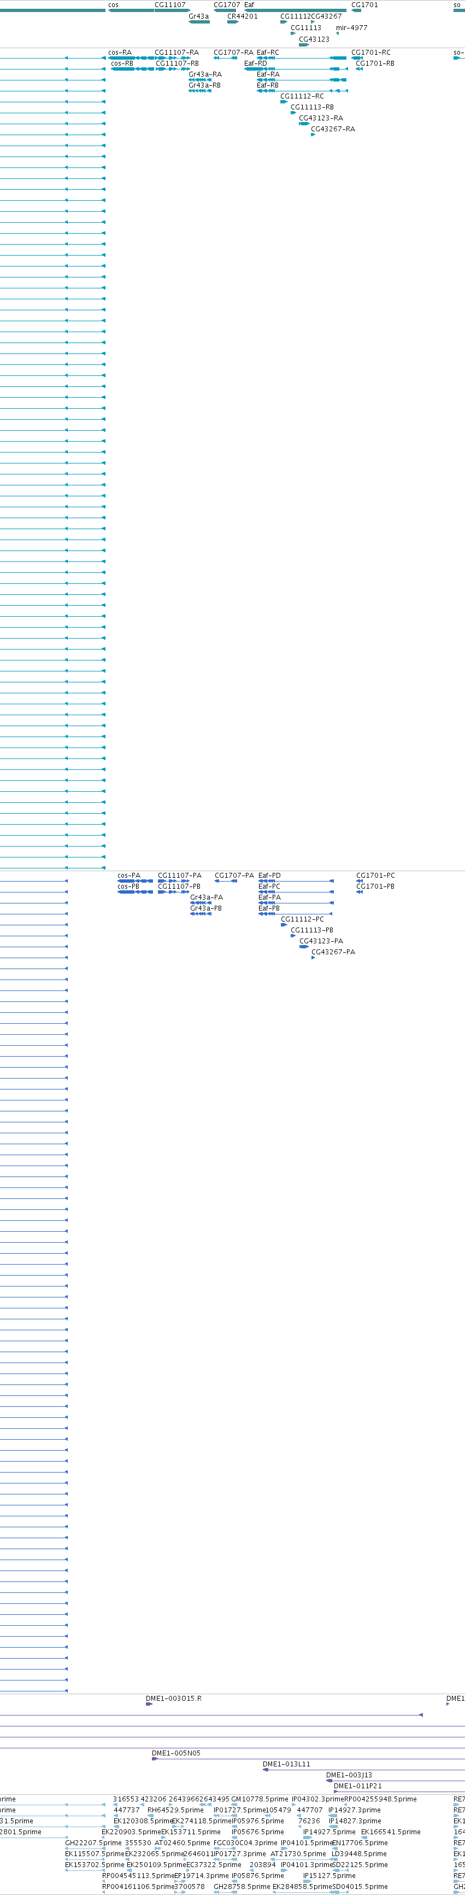Select the CG1707-PA protein label
The image size is (465, 1895).
tap(234, 876)
